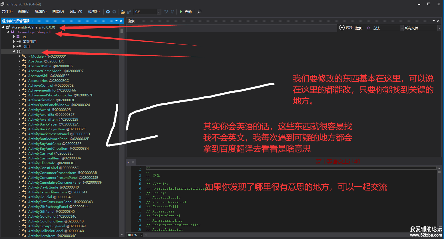The width and height of the screenshot is (444, 239).
Task: Collapse the Assembly-CSharp (0.0.0.0) root node
Action: pyautogui.click(x=3, y=27)
